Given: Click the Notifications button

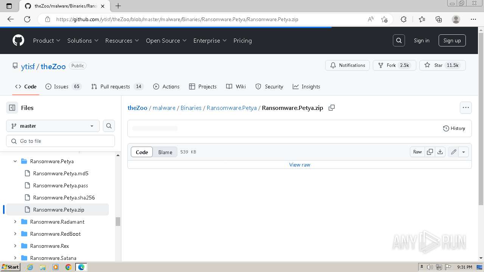Looking at the screenshot, I should click(x=347, y=65).
